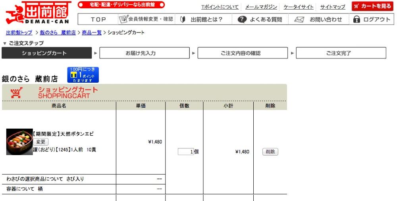397x201 pixels.
Task: Go back to 商品一覧 breadcrumb
Action: [x=92, y=32]
